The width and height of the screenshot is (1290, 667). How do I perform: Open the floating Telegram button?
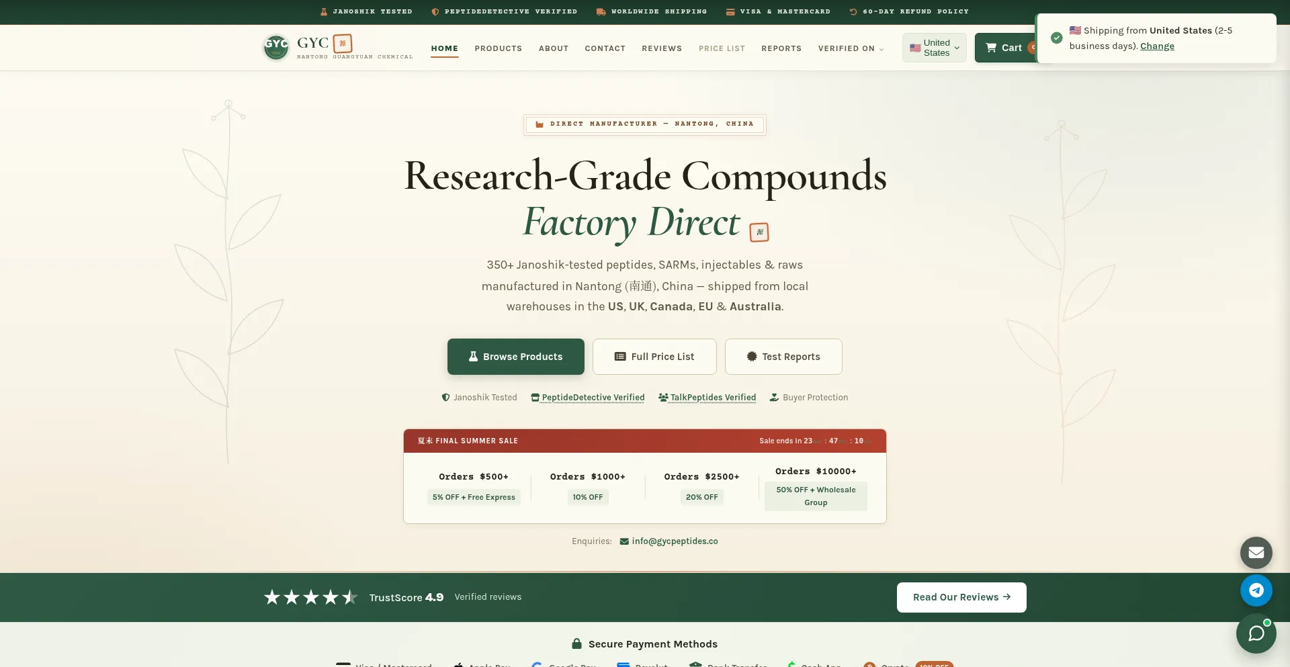click(x=1256, y=590)
